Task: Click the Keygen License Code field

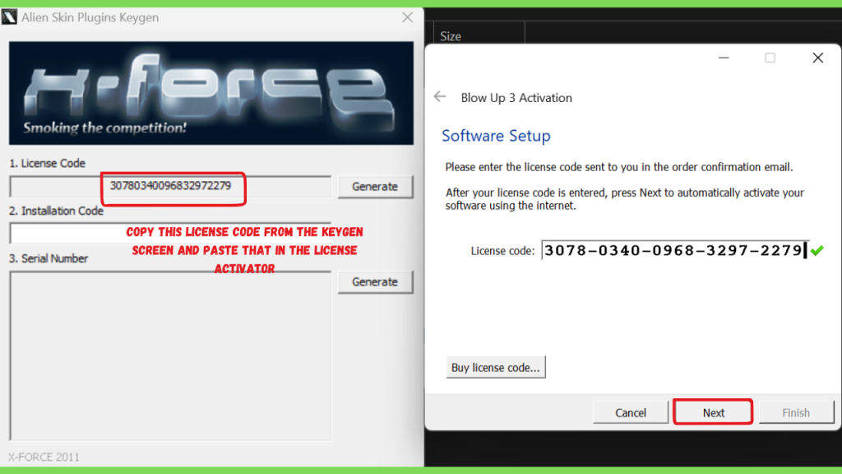Action: pyautogui.click(x=170, y=187)
